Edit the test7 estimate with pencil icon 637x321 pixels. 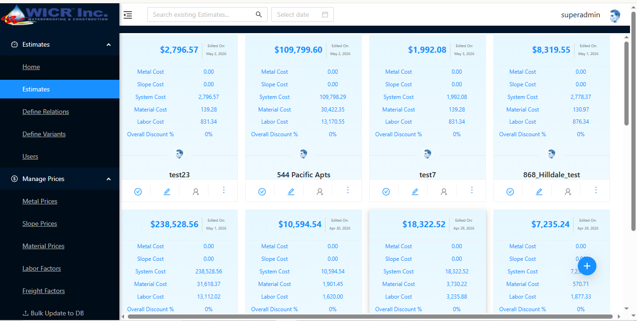[415, 192]
